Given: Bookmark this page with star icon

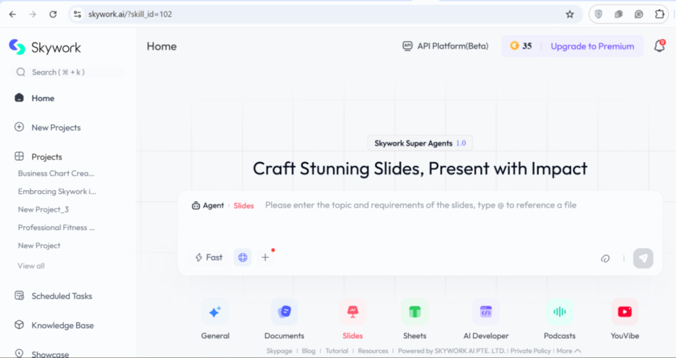Looking at the screenshot, I should 570,14.
